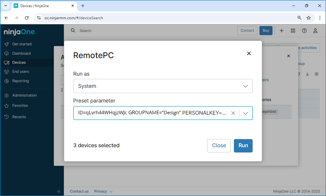This screenshot has width=326, height=196.
Task: Open the apps grid icon
Action: (293, 30)
